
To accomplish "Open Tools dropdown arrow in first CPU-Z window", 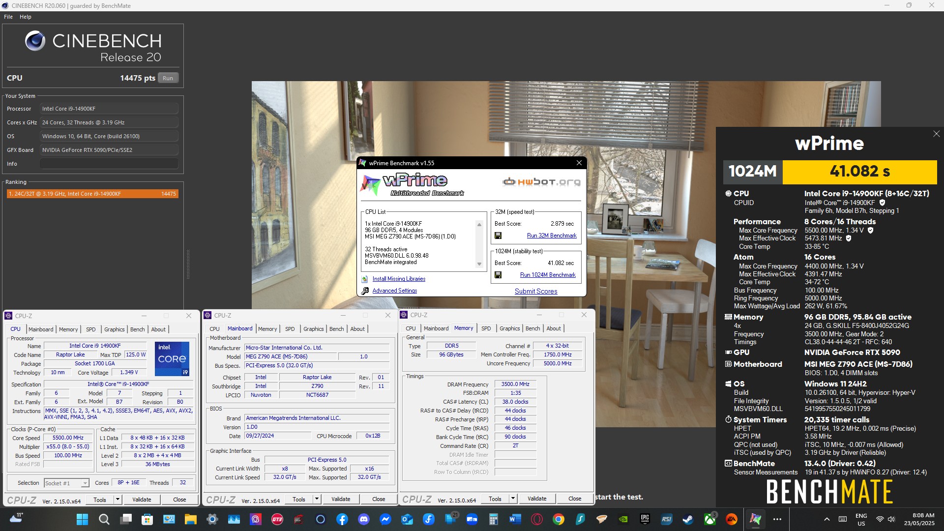I will pyautogui.click(x=118, y=500).
